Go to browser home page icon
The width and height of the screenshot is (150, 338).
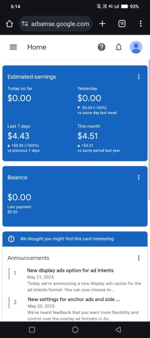tap(10, 24)
